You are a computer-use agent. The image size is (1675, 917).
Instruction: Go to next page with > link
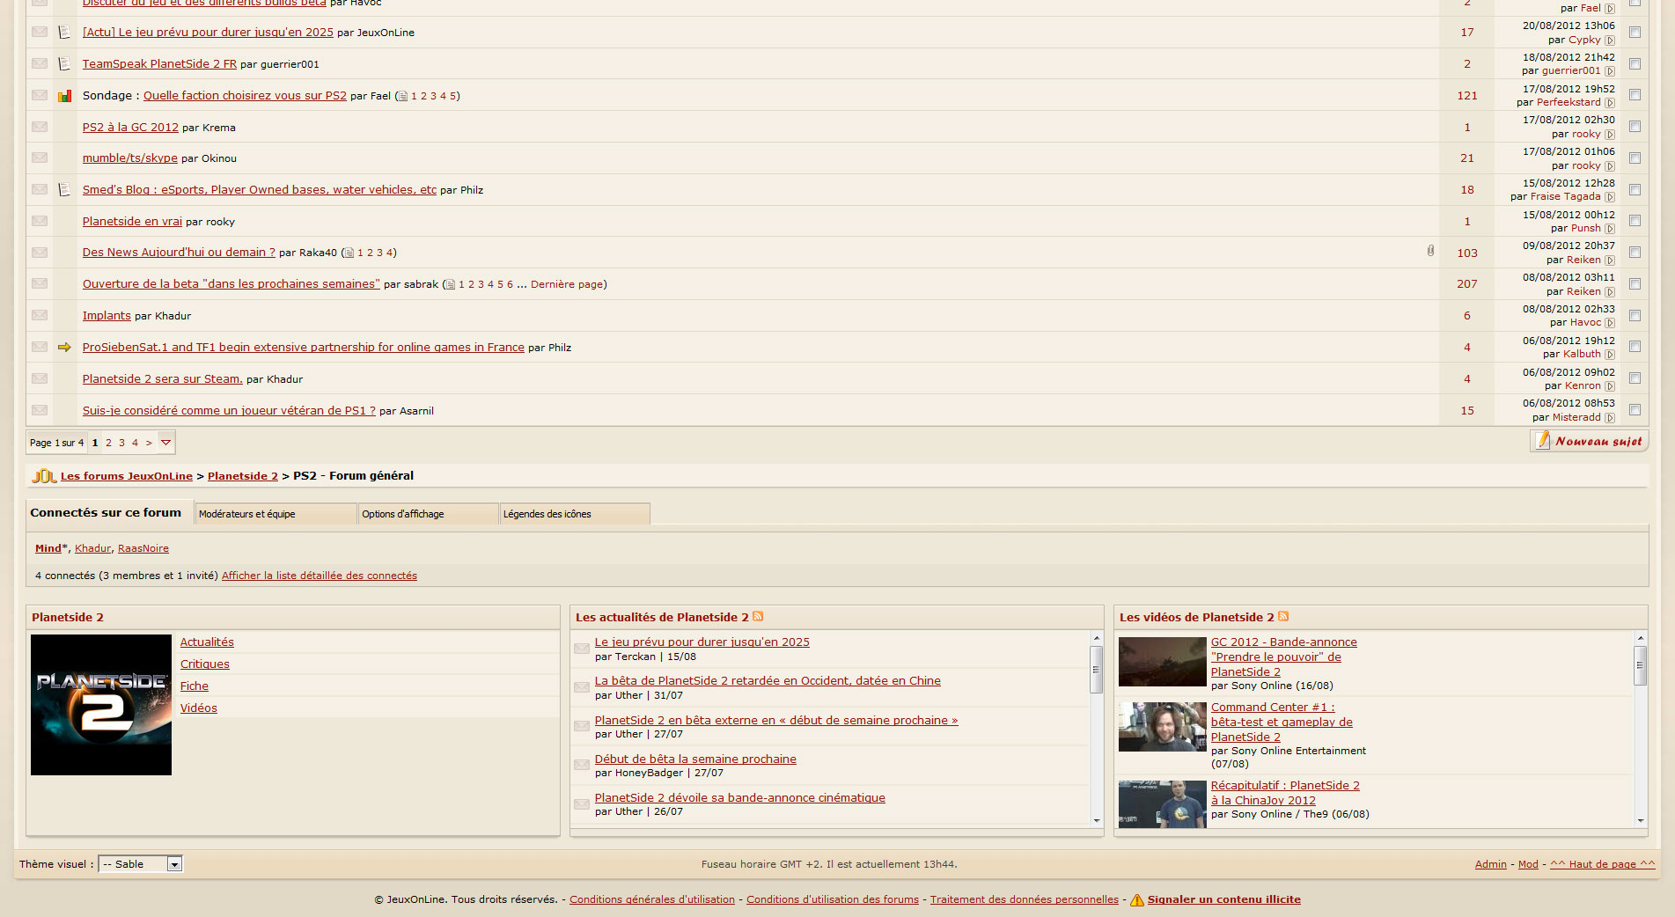(x=149, y=443)
